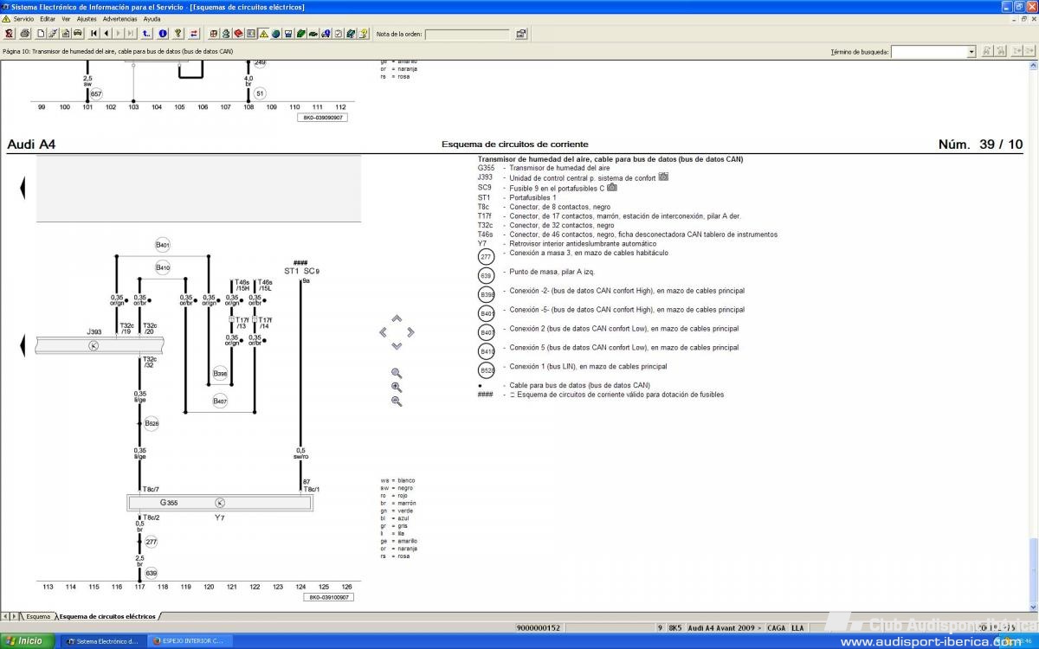Click the yellow warning triangle toolbar icon
Viewport: 1039px width, 649px height.
click(x=263, y=34)
